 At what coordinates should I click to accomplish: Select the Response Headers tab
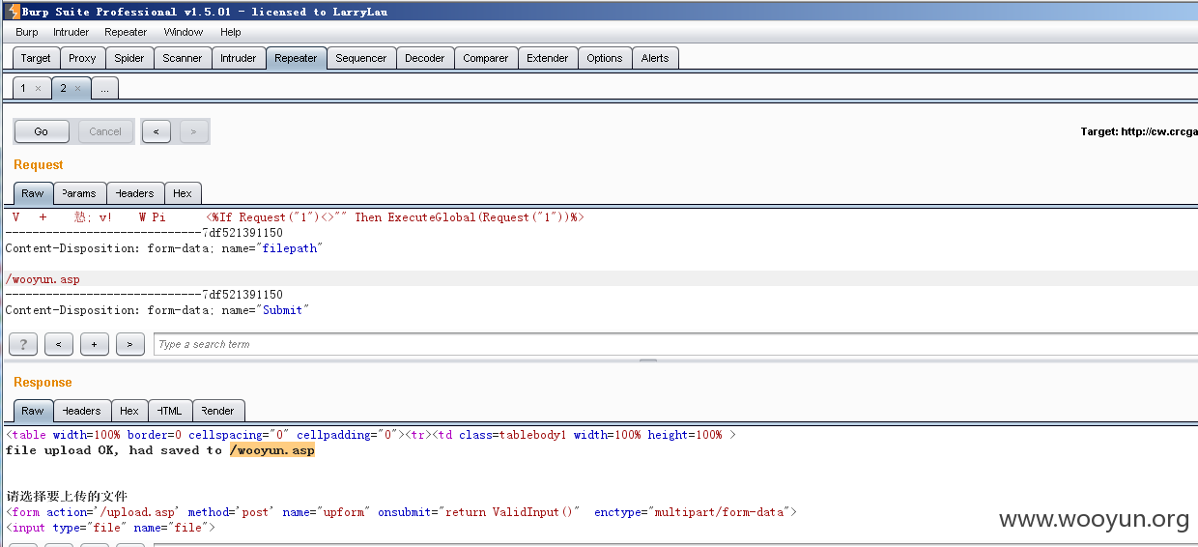pos(82,411)
